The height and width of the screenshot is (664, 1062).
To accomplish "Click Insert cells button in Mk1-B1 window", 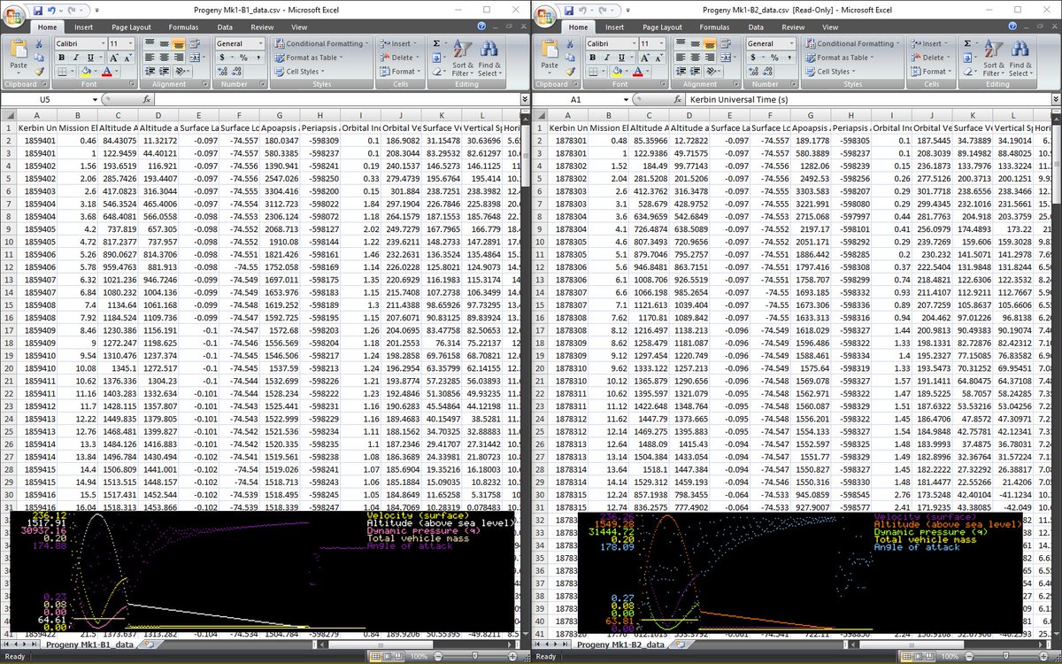I will (x=398, y=43).
